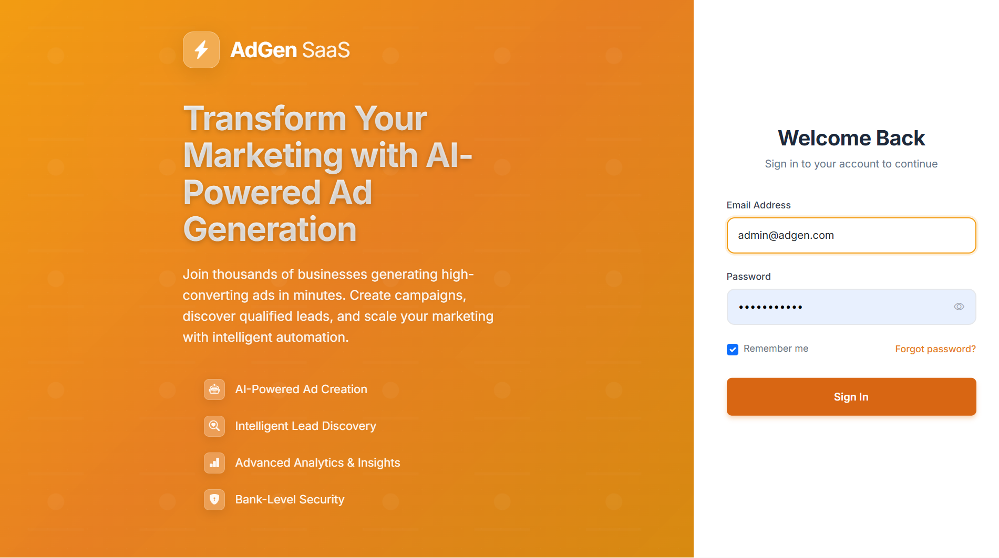Click the Email Address field label
The height and width of the screenshot is (558, 999).
click(x=758, y=205)
